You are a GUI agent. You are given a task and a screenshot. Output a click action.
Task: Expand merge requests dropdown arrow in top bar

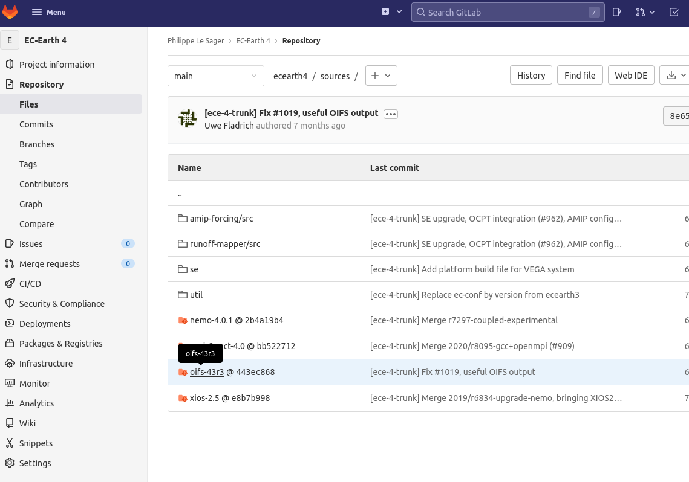tap(652, 12)
